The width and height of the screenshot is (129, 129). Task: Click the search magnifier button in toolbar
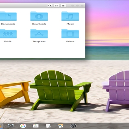(50, 5)
